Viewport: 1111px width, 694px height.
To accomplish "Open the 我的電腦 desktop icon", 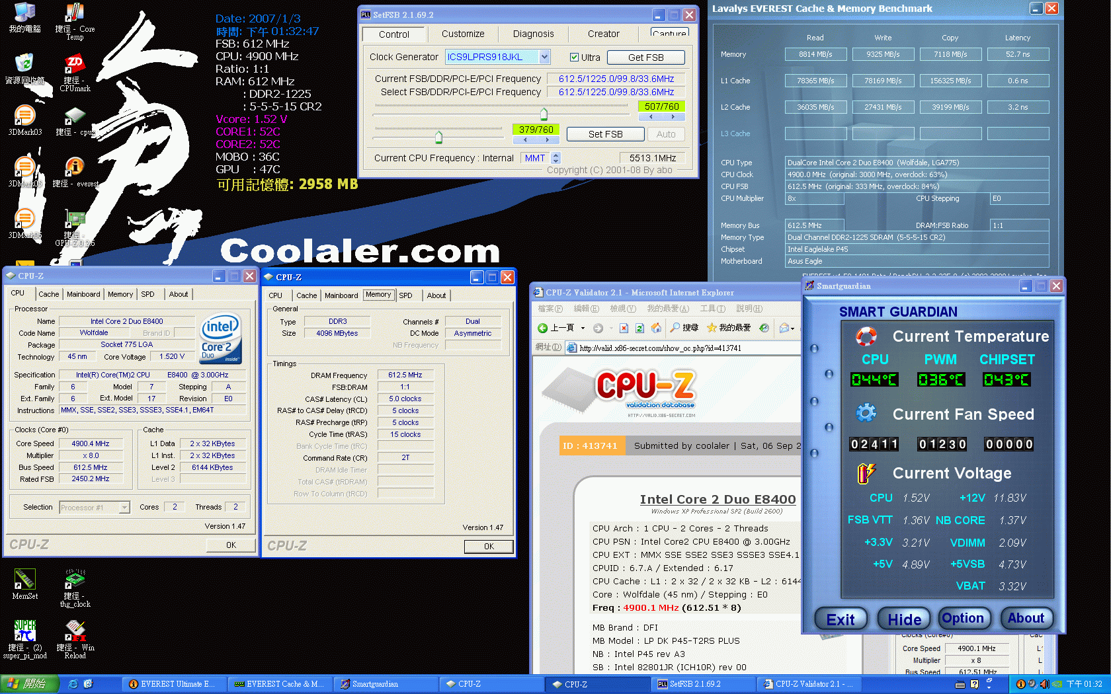I will click(24, 13).
